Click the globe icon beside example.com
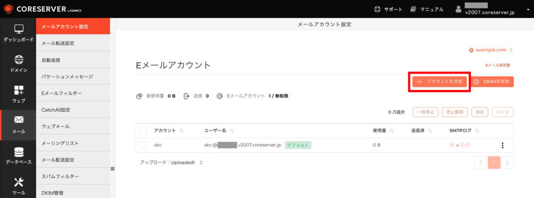 pyautogui.click(x=471, y=50)
